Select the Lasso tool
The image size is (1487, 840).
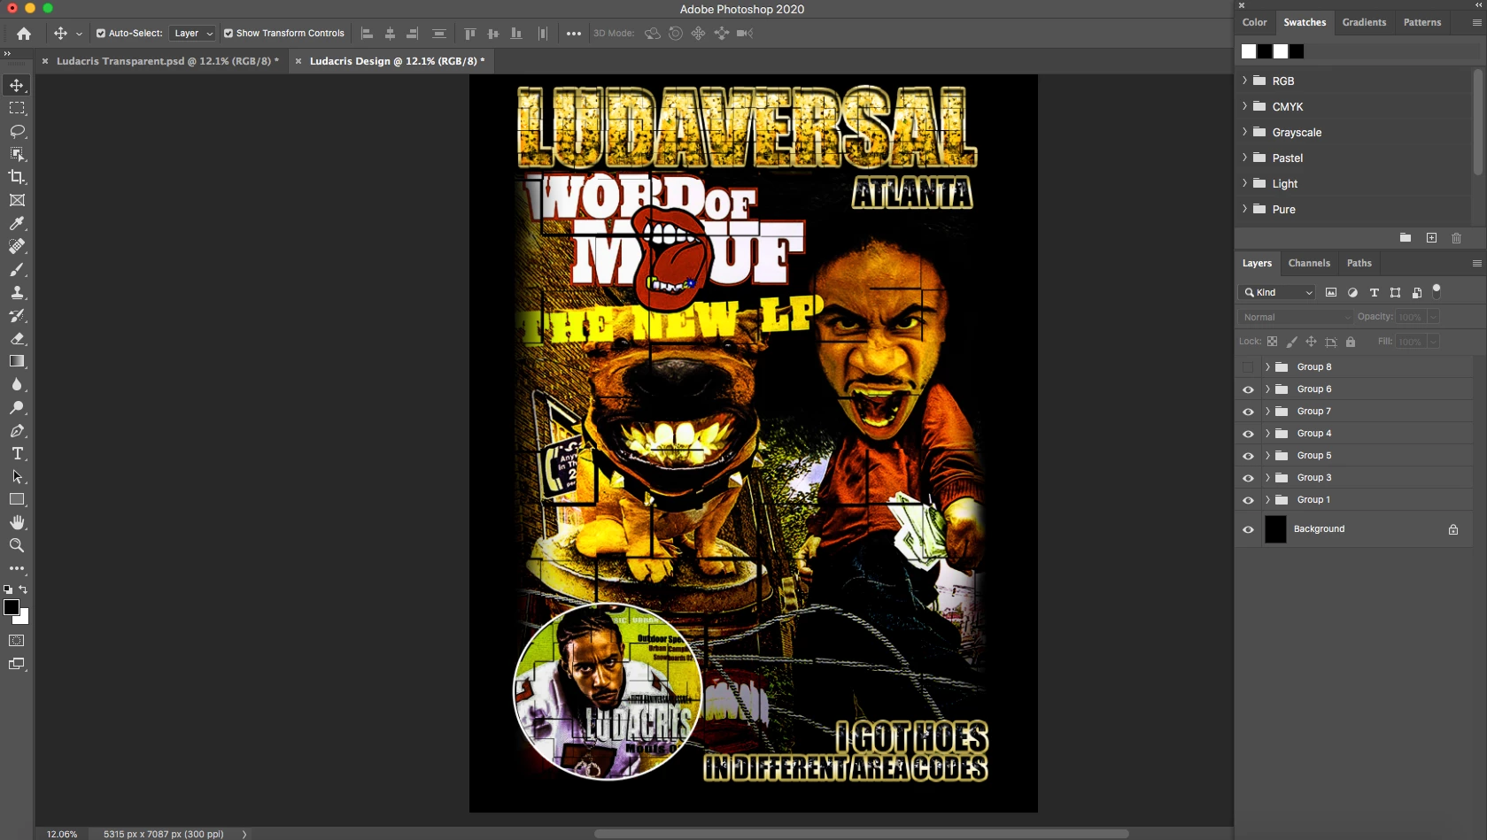17,131
